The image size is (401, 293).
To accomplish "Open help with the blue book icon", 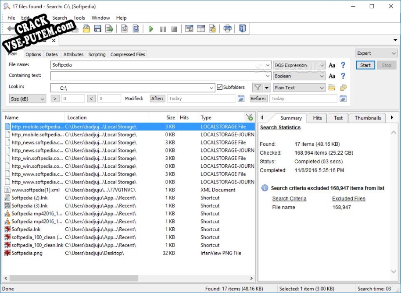I will (x=242, y=28).
